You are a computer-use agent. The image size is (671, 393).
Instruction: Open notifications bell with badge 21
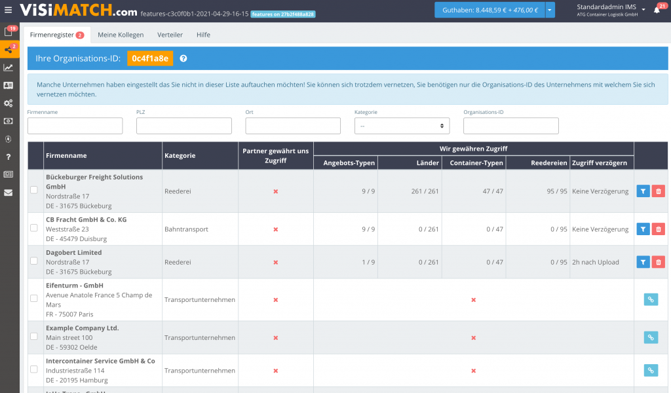[657, 10]
